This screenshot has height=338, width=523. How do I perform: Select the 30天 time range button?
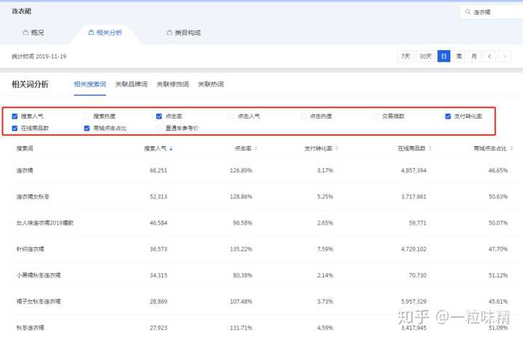pos(426,56)
